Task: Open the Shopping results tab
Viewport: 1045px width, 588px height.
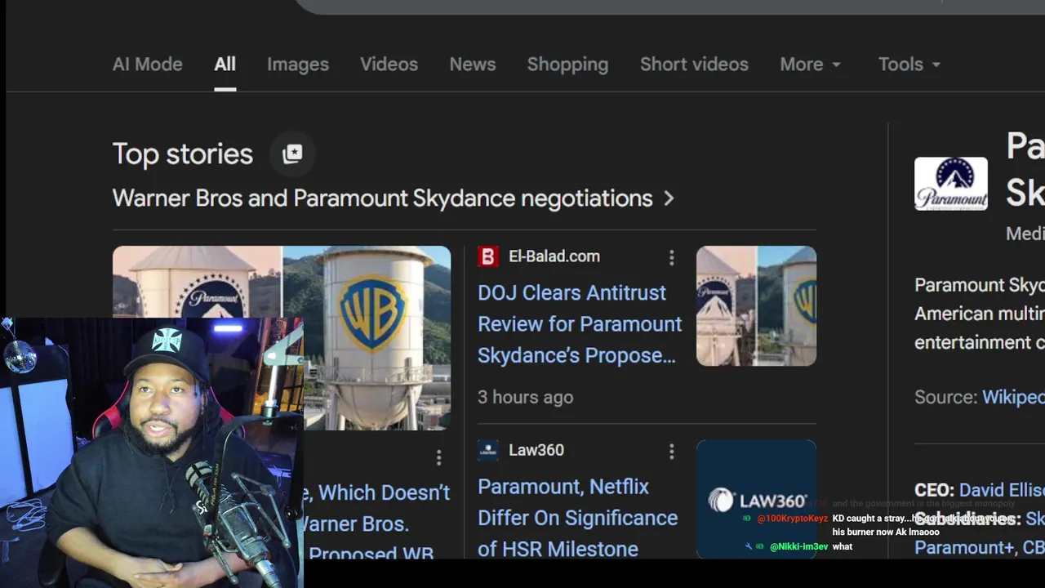Action: point(567,65)
